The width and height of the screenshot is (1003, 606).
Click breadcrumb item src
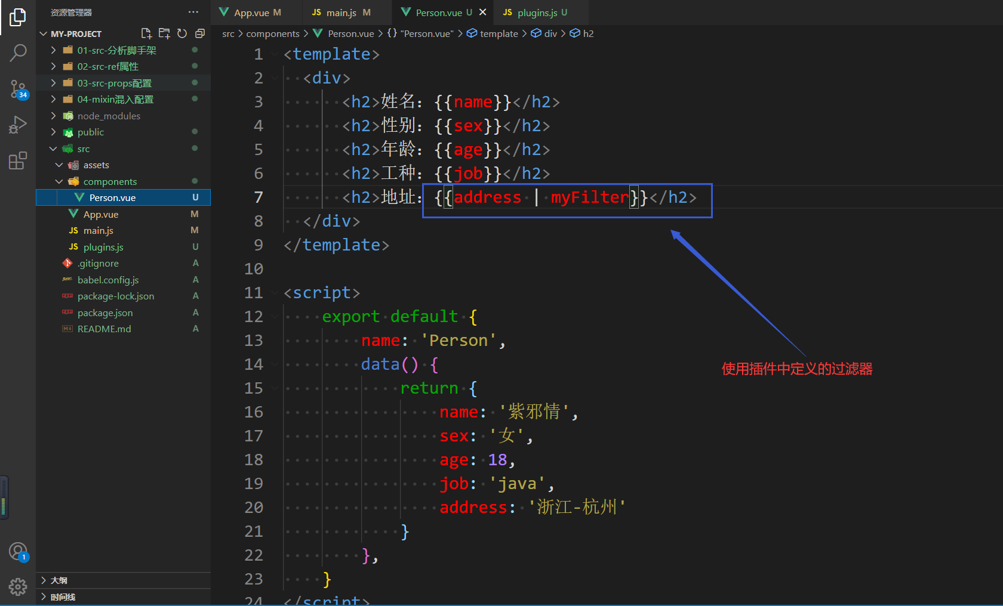point(228,33)
